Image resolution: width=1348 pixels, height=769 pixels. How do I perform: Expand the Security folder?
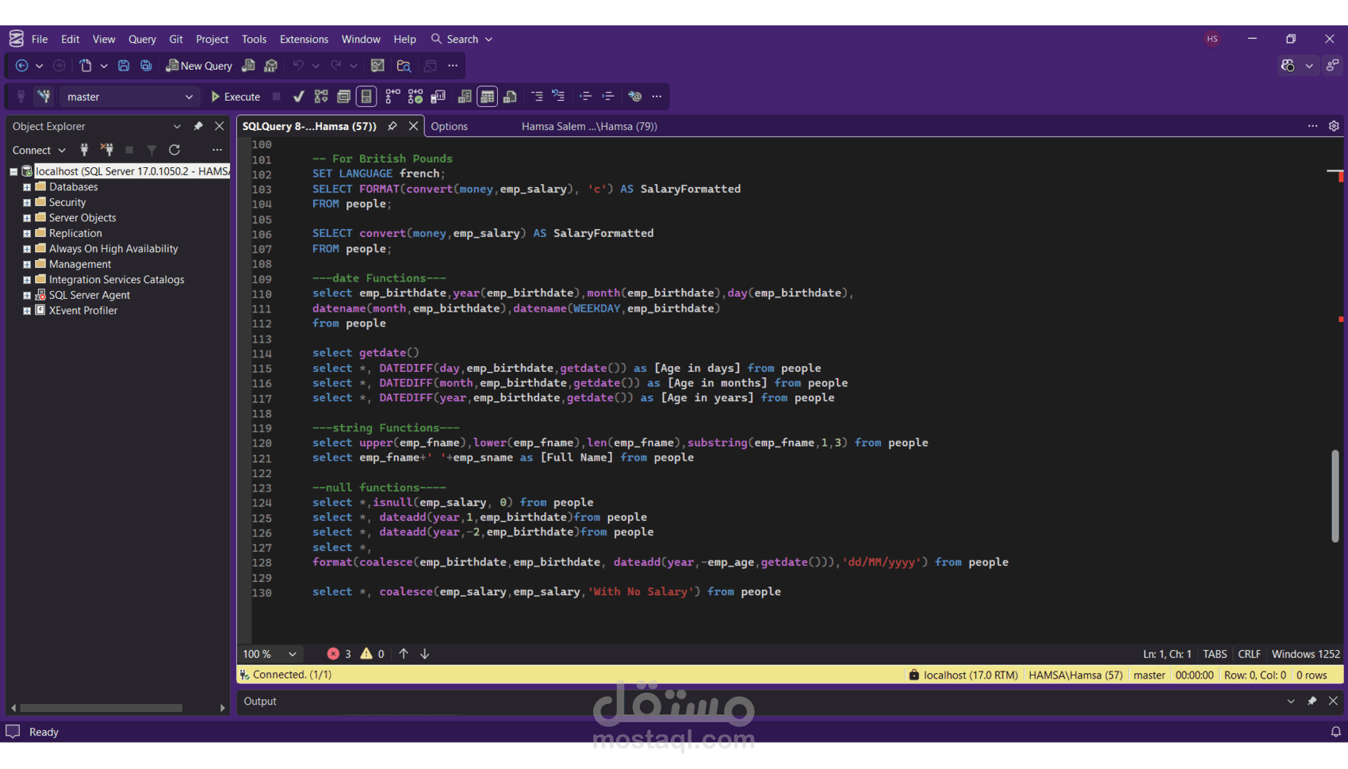coord(27,203)
